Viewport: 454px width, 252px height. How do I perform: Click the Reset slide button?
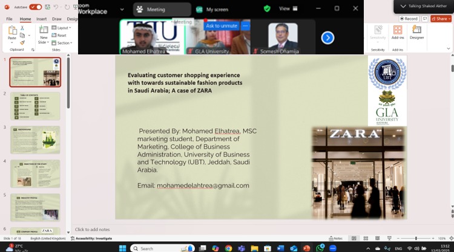point(59,35)
